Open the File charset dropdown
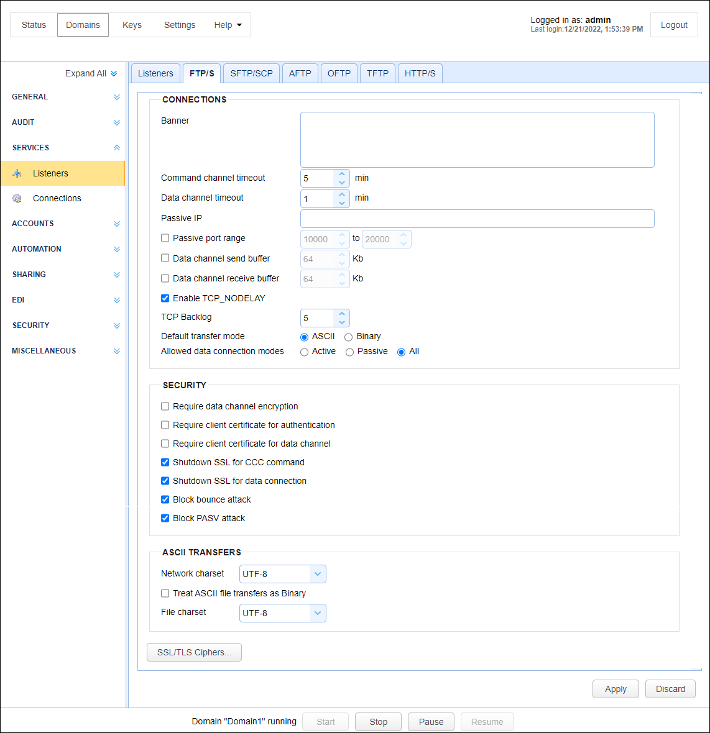 point(318,613)
